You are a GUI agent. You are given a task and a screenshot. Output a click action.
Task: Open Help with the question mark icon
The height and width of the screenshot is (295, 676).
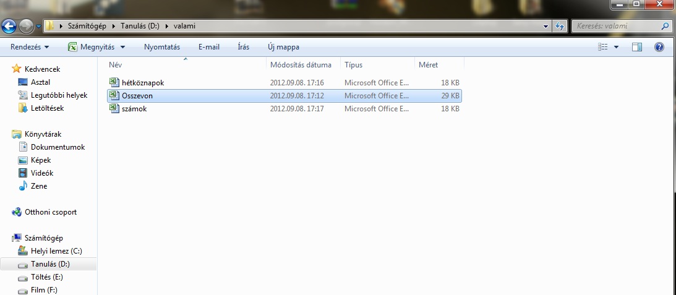click(659, 47)
